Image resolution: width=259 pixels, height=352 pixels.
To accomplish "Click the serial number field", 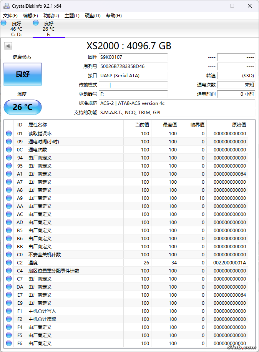I will [x=133, y=66].
